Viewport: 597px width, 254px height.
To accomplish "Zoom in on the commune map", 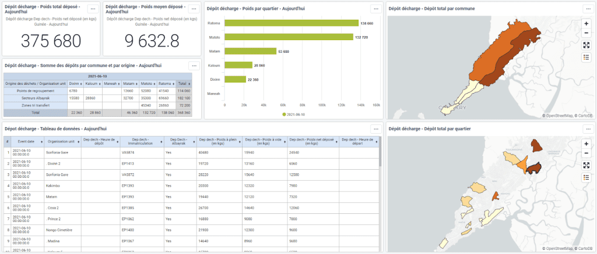I will [x=586, y=23].
